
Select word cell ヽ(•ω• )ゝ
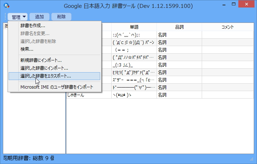click(x=134, y=95)
